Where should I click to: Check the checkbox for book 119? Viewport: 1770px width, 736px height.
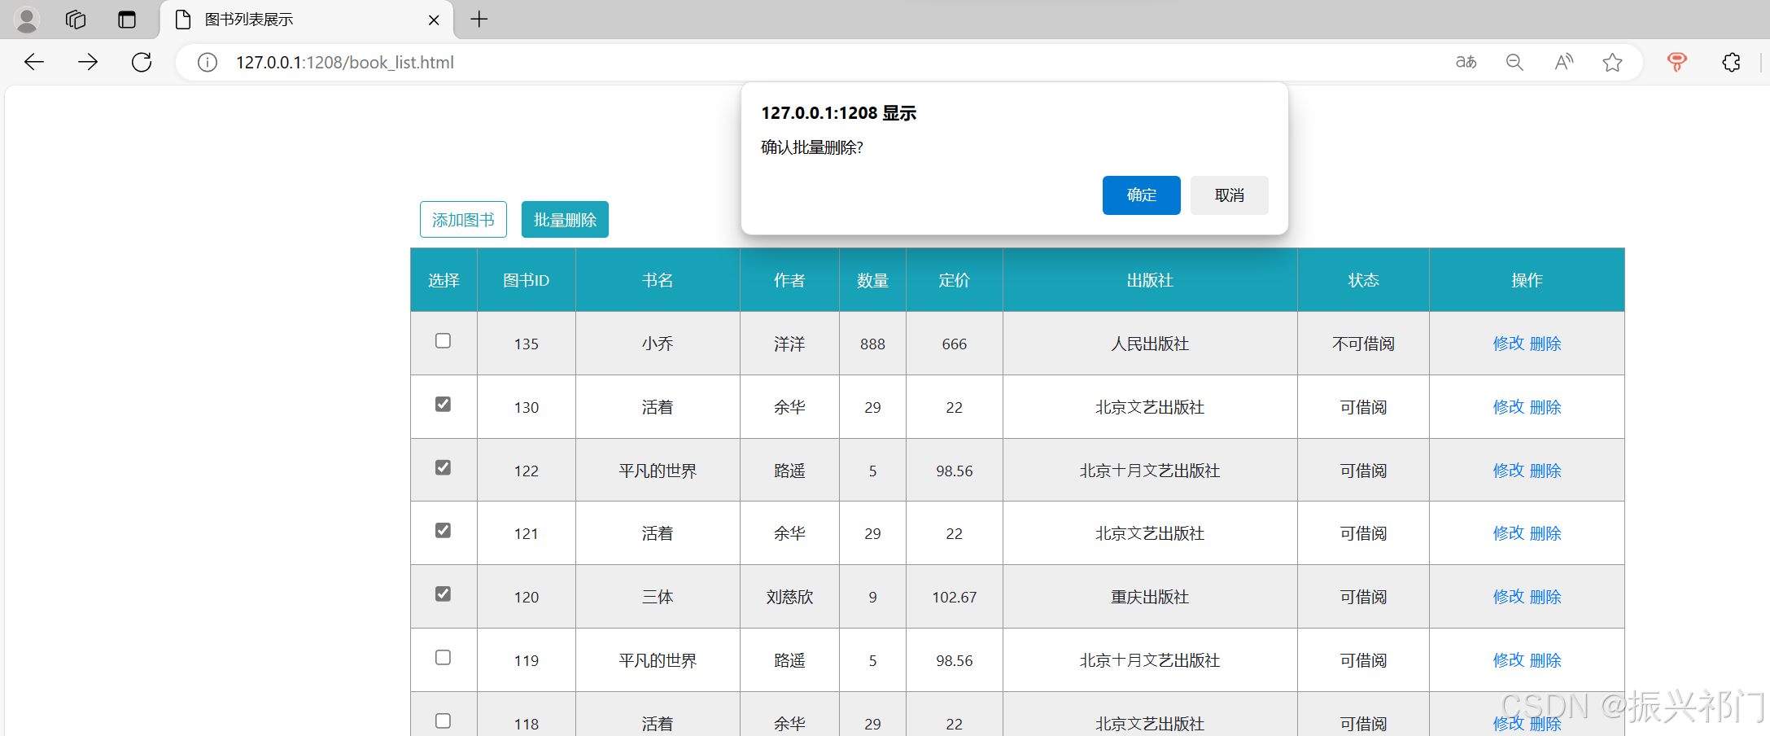(x=443, y=658)
